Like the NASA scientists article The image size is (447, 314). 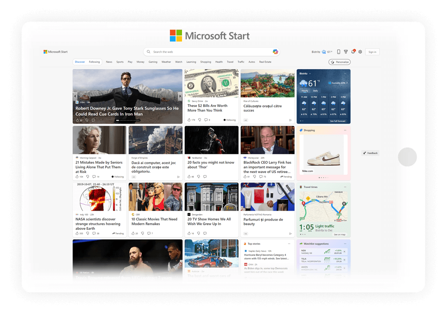(x=77, y=233)
